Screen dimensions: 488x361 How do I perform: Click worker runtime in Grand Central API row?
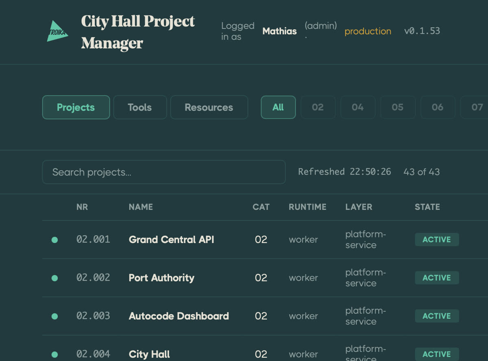[x=303, y=240]
